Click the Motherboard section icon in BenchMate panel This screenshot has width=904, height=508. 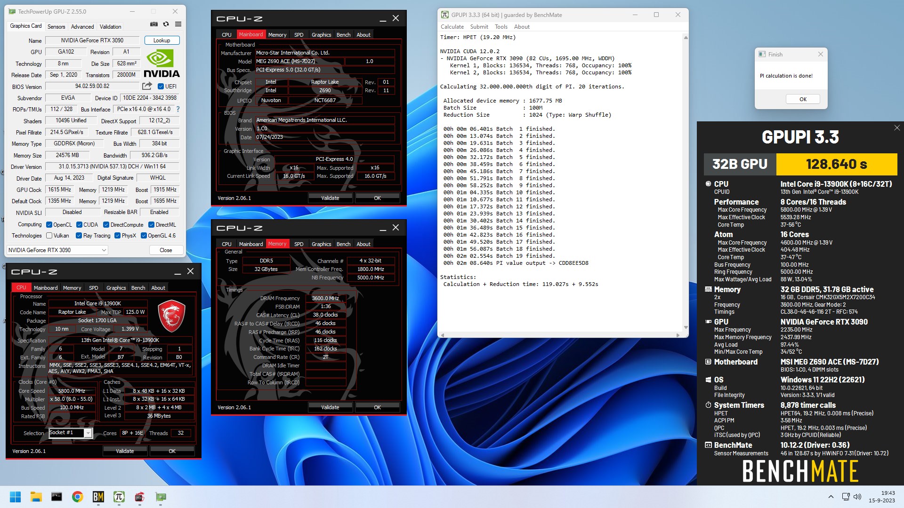click(x=708, y=362)
